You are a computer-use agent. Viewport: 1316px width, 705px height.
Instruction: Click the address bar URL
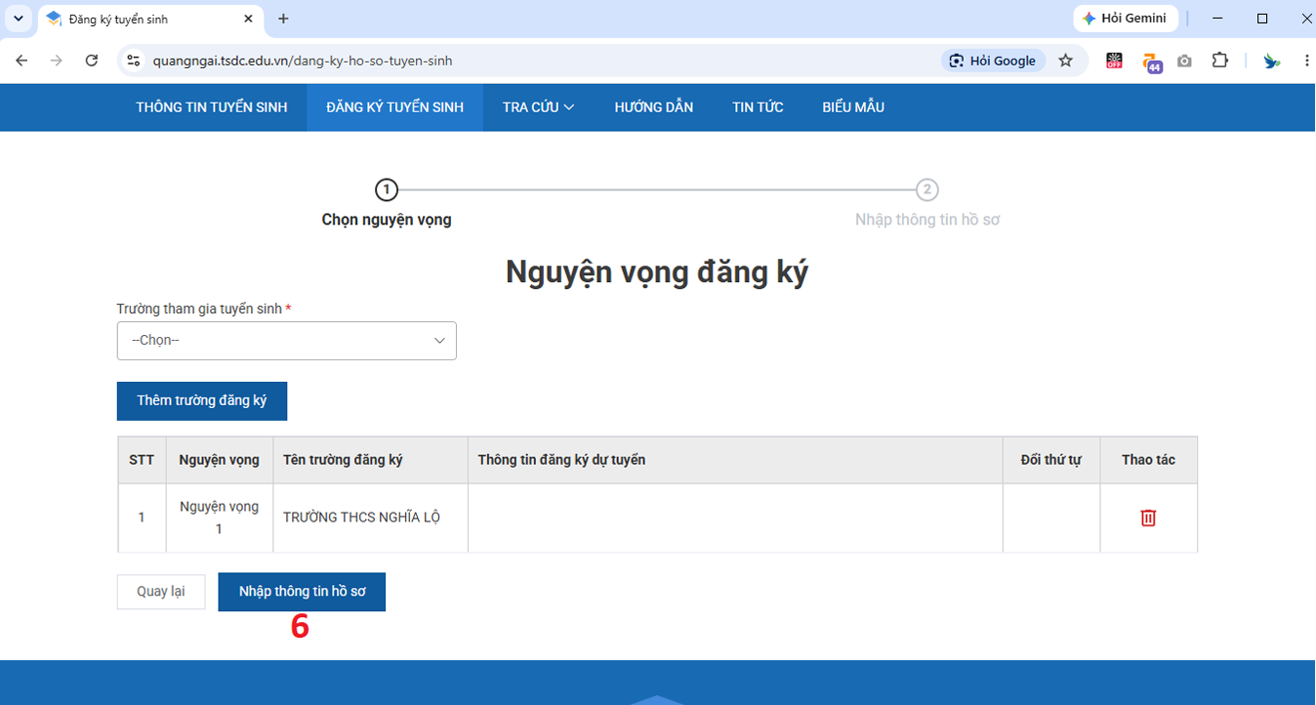(x=303, y=61)
